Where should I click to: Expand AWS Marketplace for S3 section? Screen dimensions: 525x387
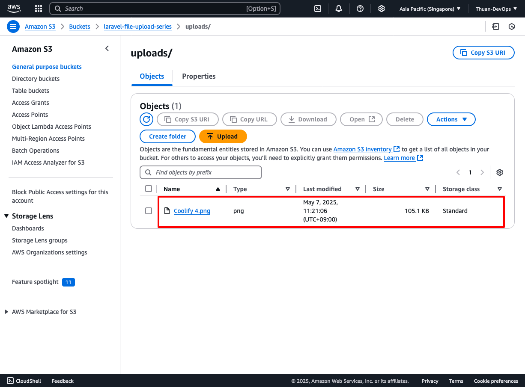point(6,312)
